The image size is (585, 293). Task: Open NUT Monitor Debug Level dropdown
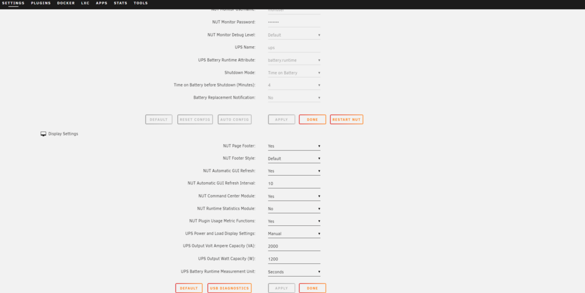tap(294, 35)
